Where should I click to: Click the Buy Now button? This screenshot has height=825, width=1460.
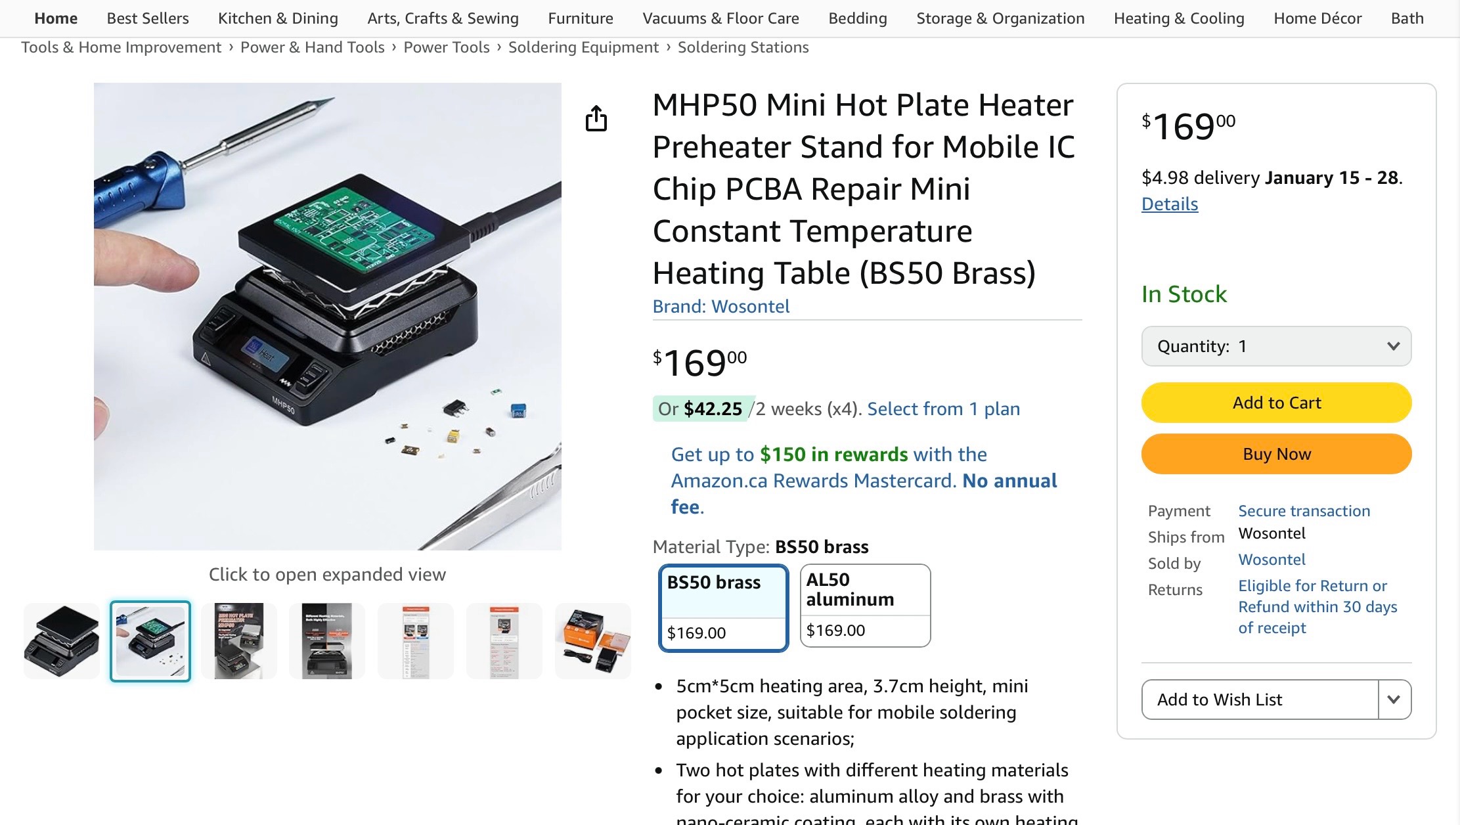coord(1275,453)
